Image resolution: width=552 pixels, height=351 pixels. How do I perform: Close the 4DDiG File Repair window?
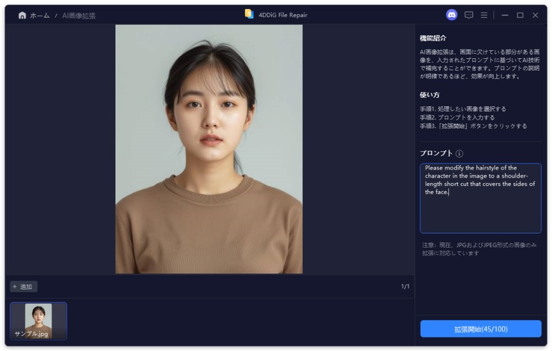click(535, 15)
